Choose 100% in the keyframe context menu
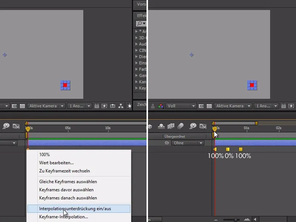 [x=44, y=155]
